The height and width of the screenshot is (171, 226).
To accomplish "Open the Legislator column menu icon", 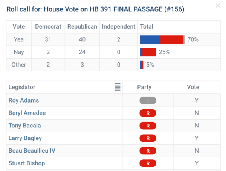I will tap(118, 87).
